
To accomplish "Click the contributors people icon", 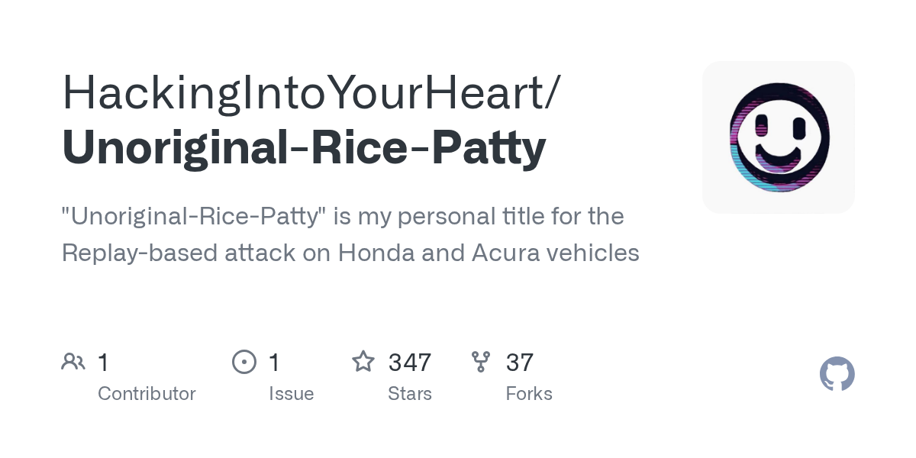I will (x=73, y=362).
